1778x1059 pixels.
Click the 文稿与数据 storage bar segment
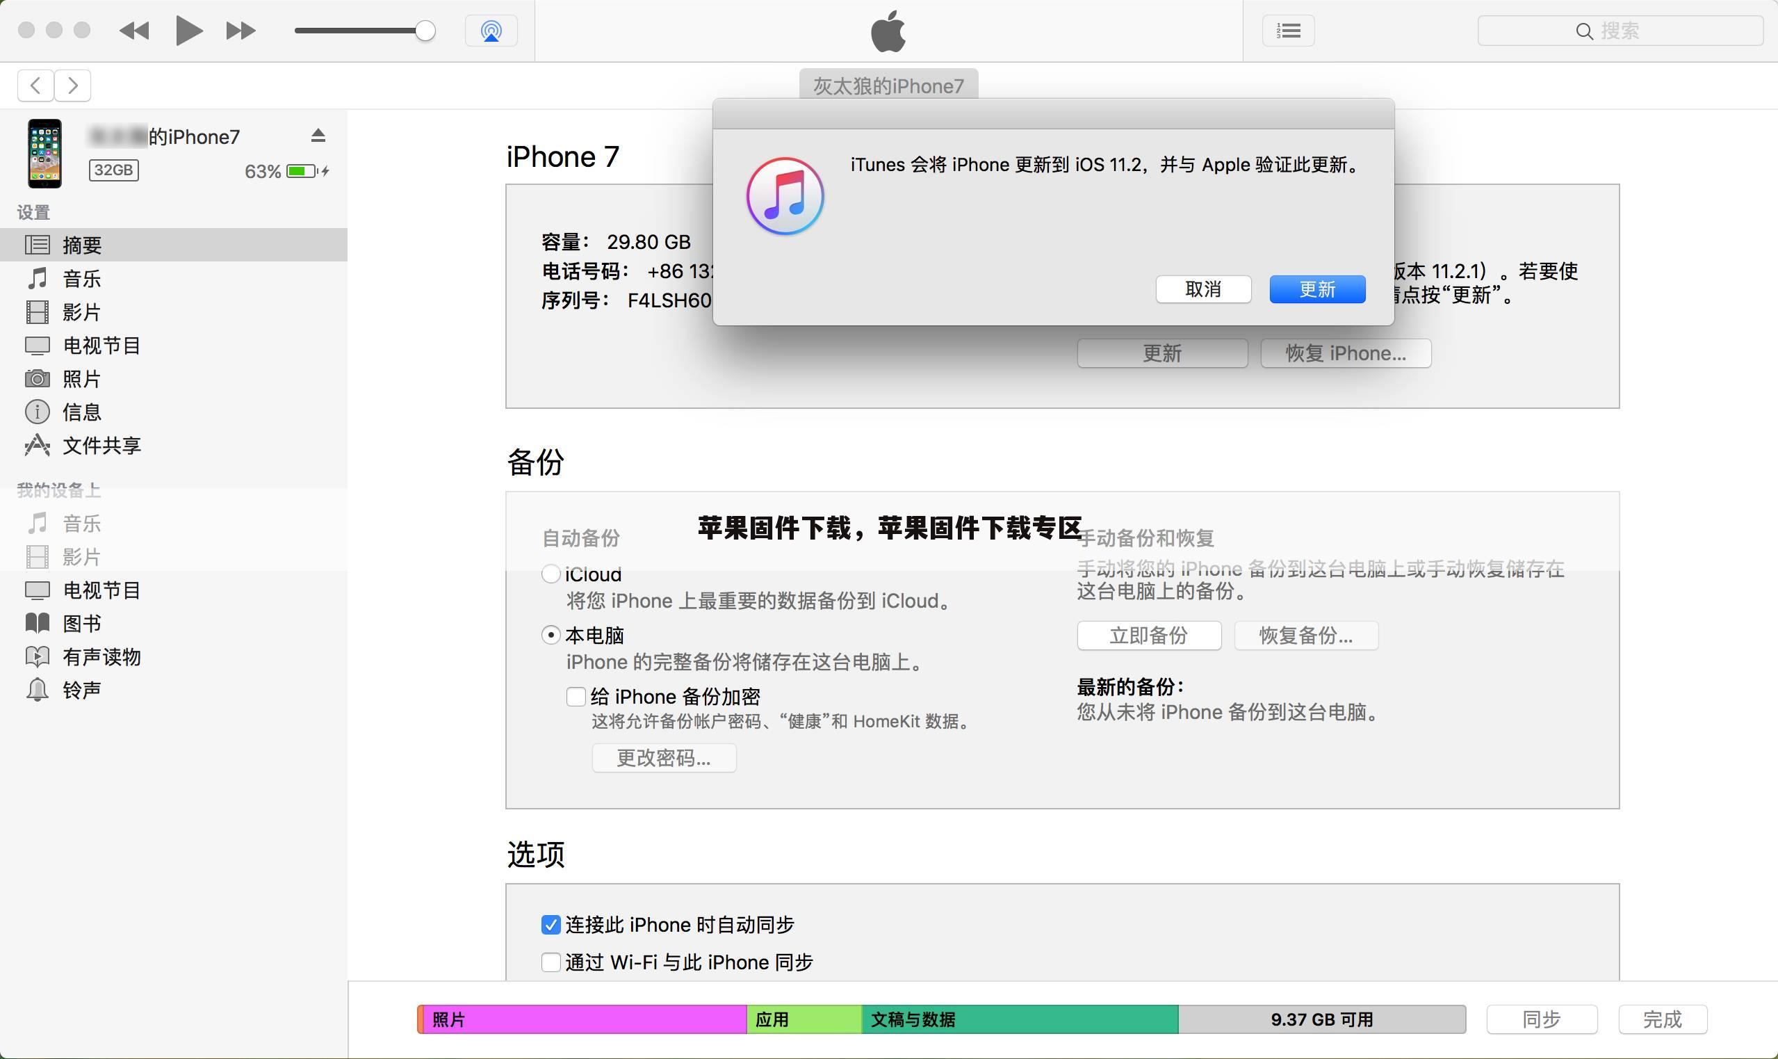(x=1020, y=1019)
